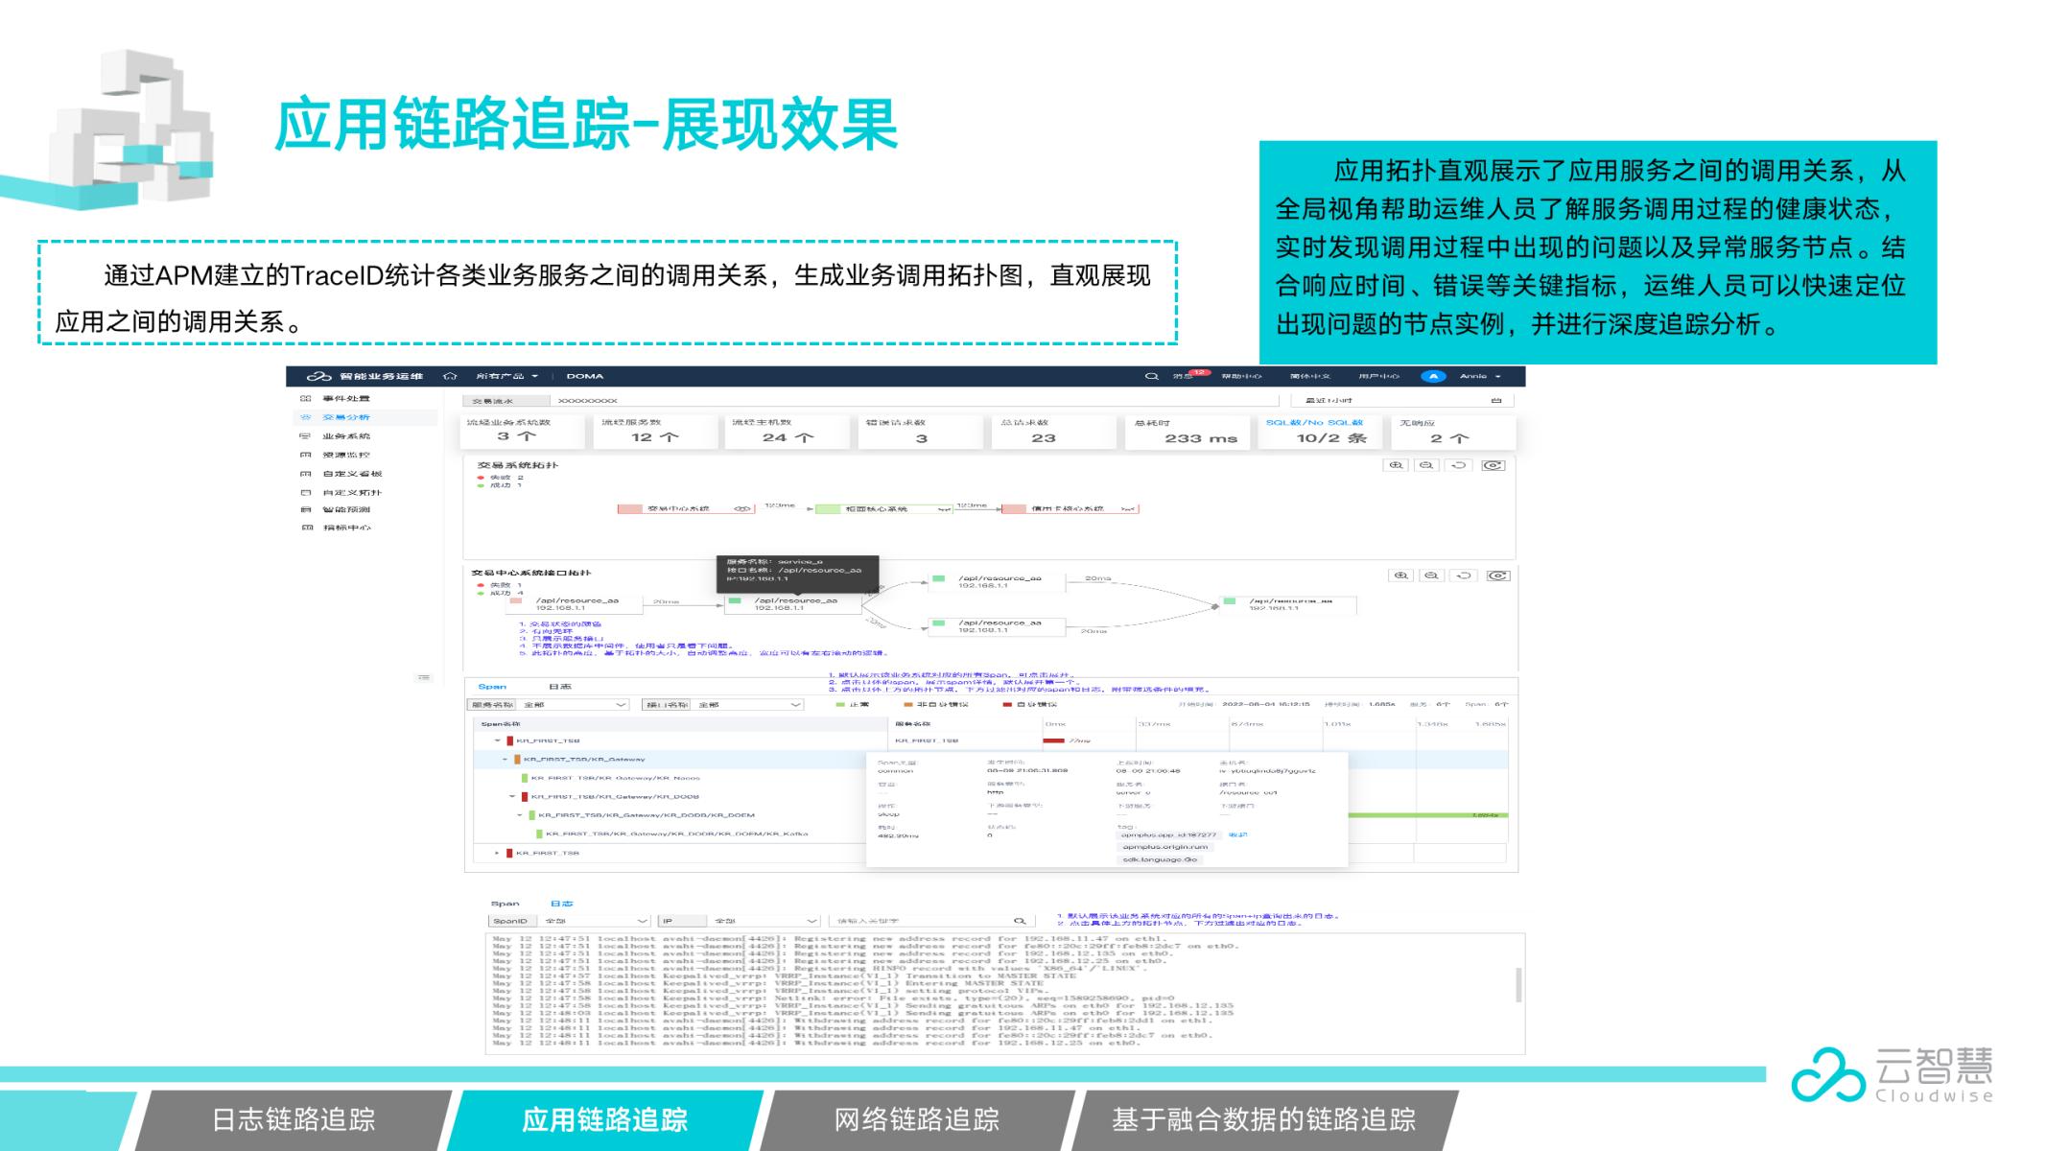Reset view of 交易中心系统接口拓扑 panel
The image size is (2046, 1151).
click(1464, 575)
